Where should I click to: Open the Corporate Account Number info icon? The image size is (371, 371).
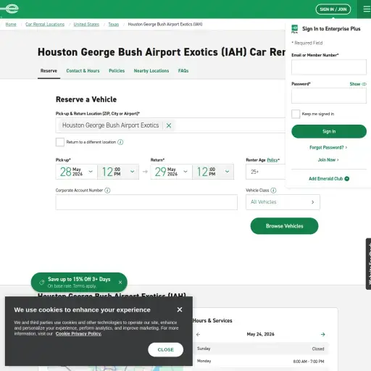click(x=107, y=191)
